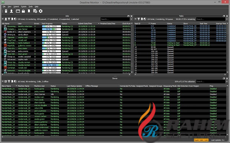This screenshot has height=143, width=230.
Task: Float the Slaves panel with undock icon
Action: pos(224,78)
